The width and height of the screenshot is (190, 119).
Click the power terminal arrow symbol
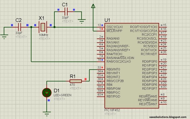pos(93,6)
